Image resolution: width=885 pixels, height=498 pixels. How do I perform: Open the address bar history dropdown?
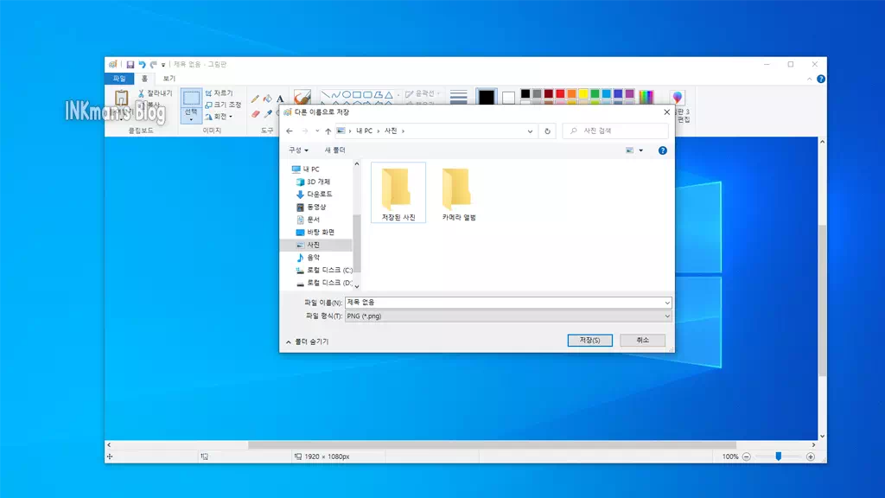530,131
